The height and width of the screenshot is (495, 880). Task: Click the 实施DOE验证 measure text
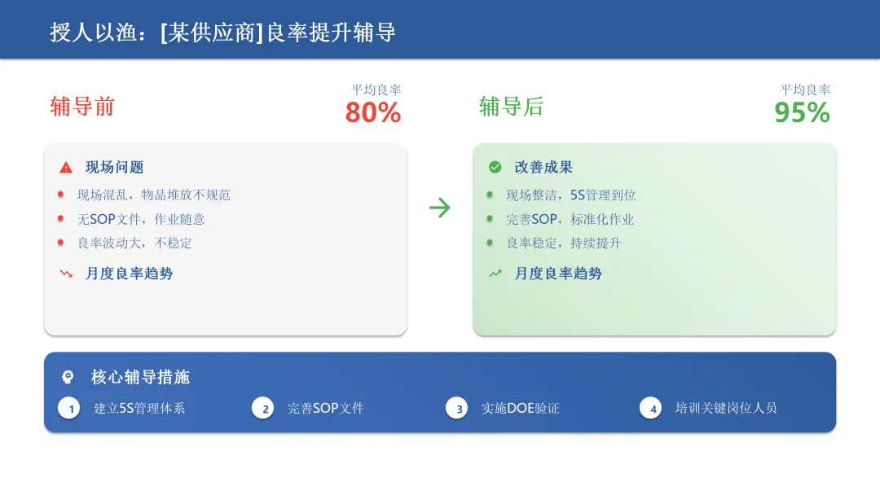tap(520, 408)
